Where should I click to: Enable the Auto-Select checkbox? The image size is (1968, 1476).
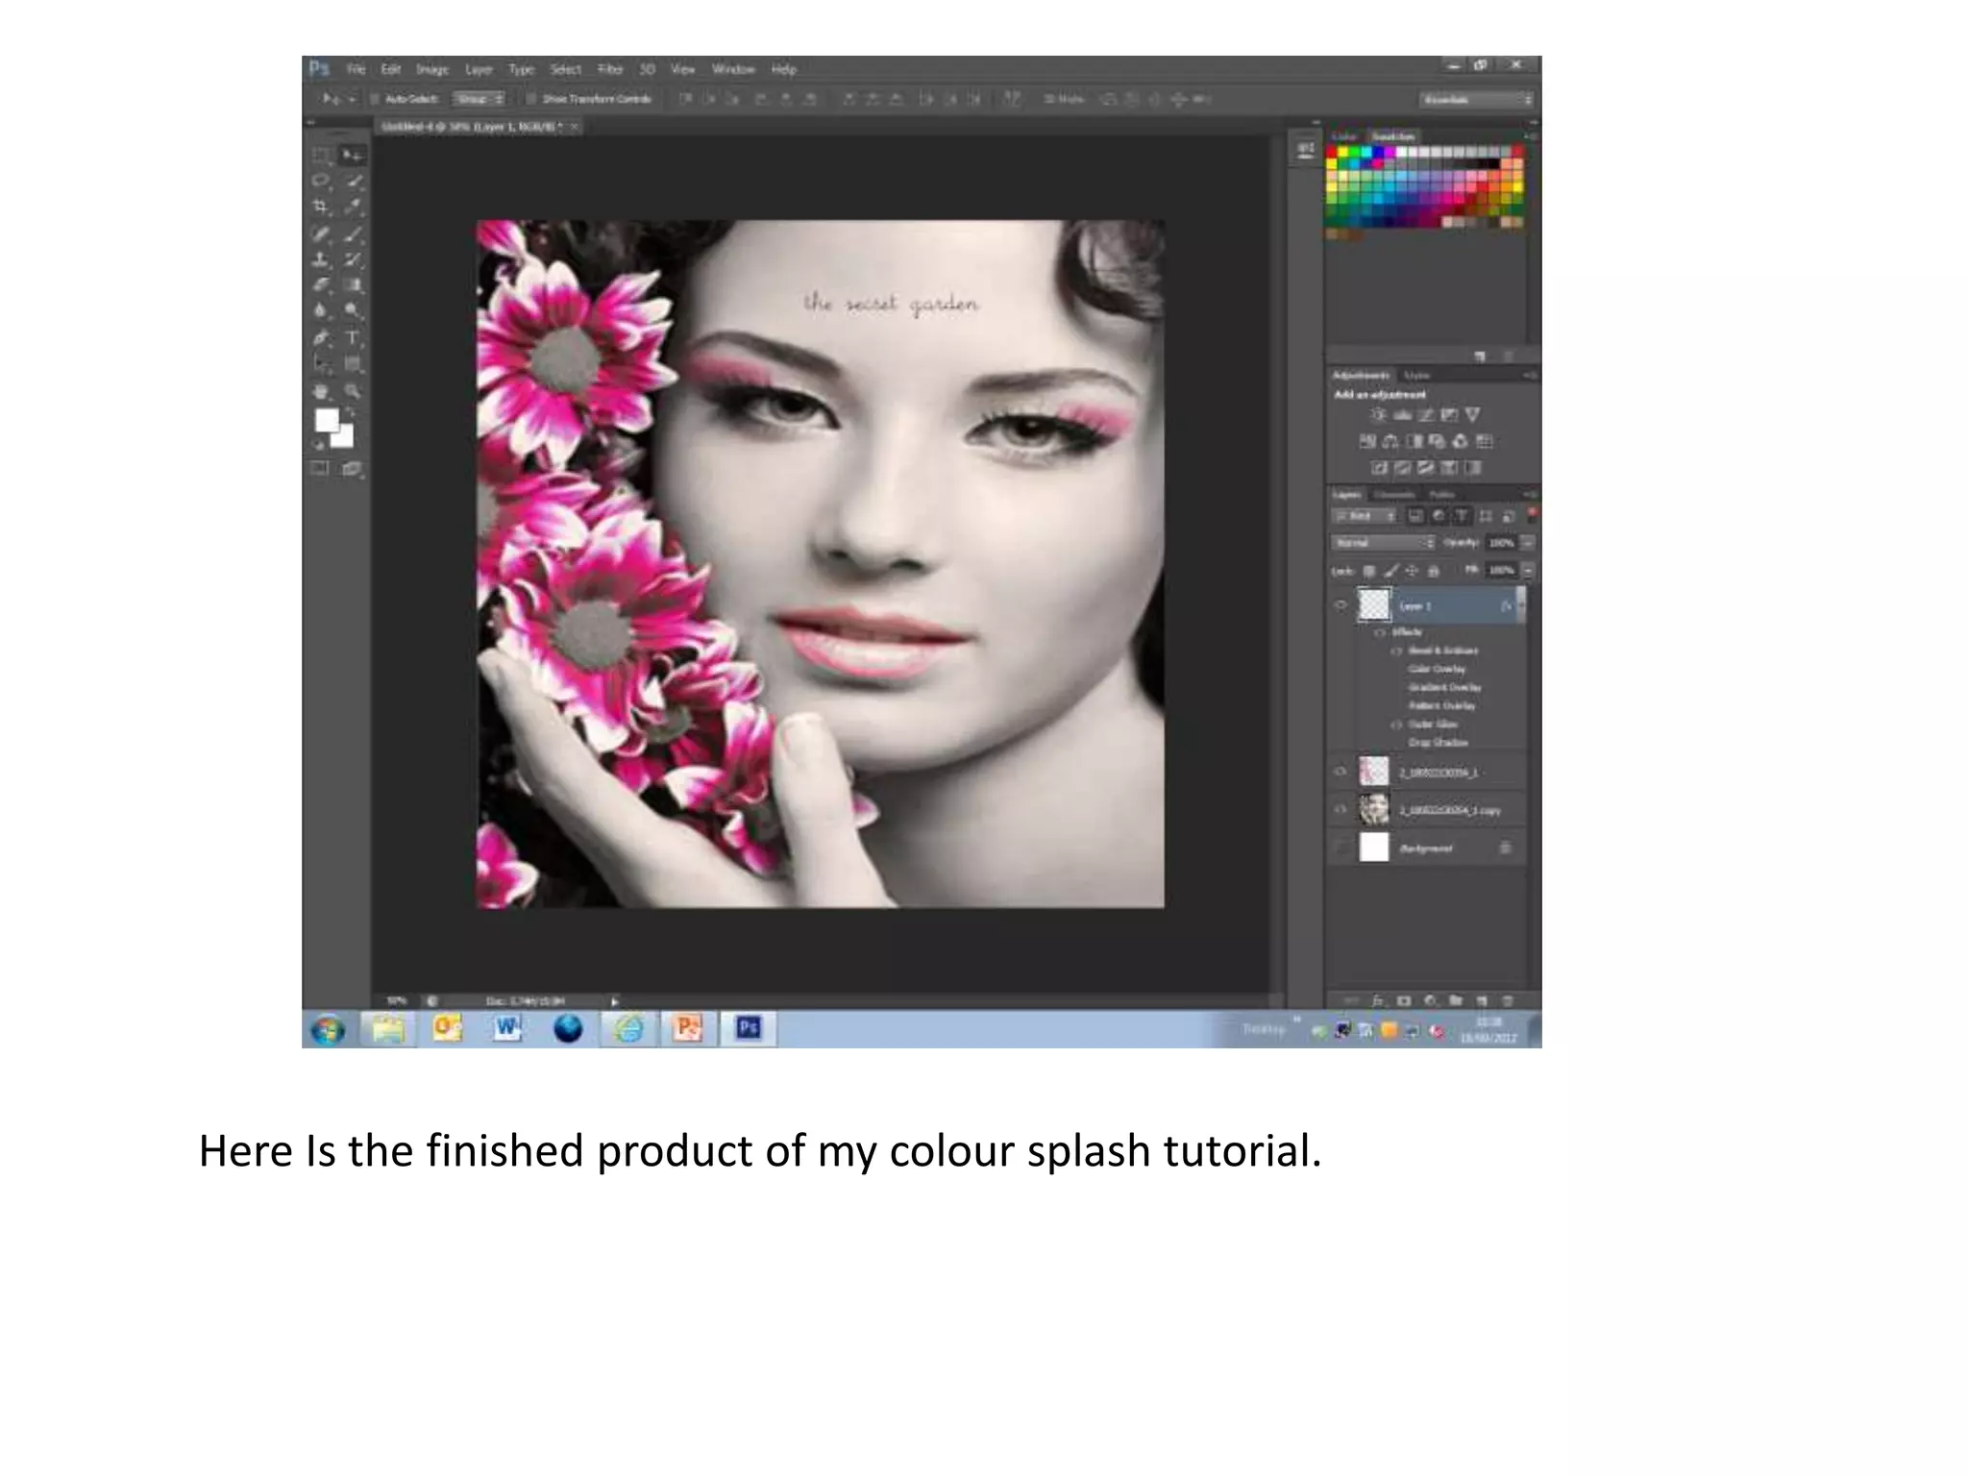376,99
